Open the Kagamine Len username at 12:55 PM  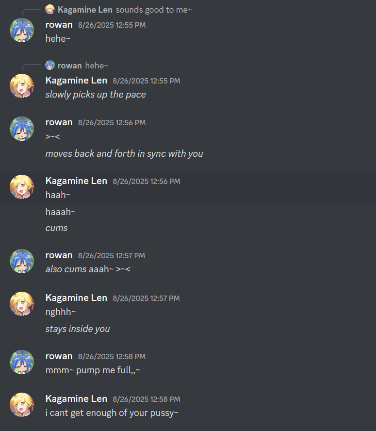click(76, 81)
